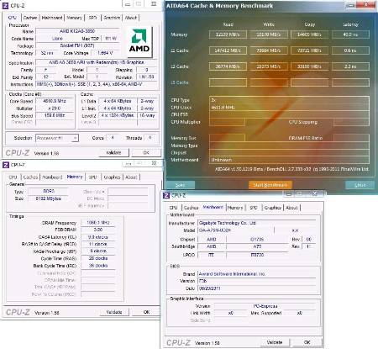Switch to Graphics tab in the CPU-Z memory timings window
Image resolution: width=378 pixels, height=349 pixels.
(x=112, y=177)
